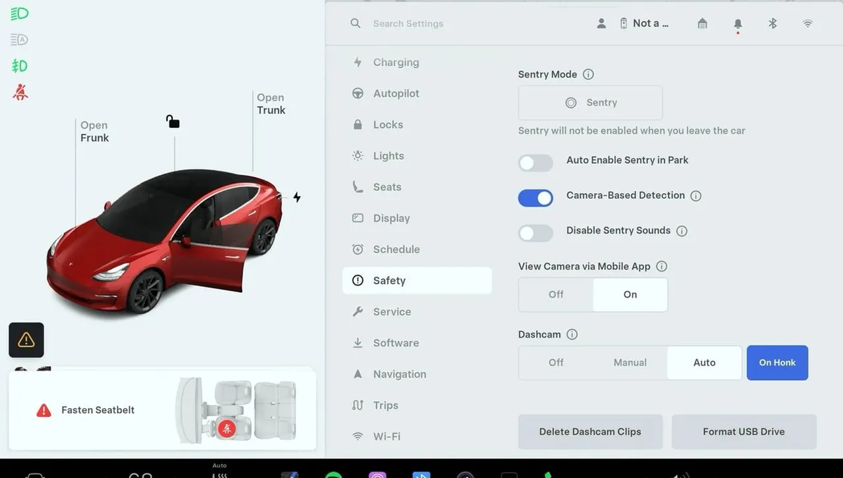Open Schedule settings
The image size is (843, 478).
[417, 250]
